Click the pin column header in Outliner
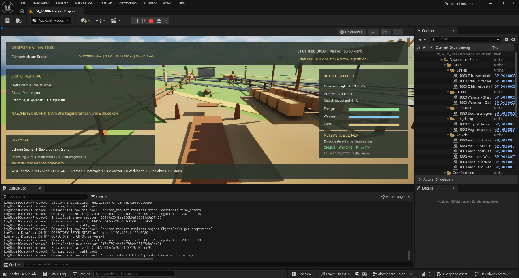 point(431,48)
